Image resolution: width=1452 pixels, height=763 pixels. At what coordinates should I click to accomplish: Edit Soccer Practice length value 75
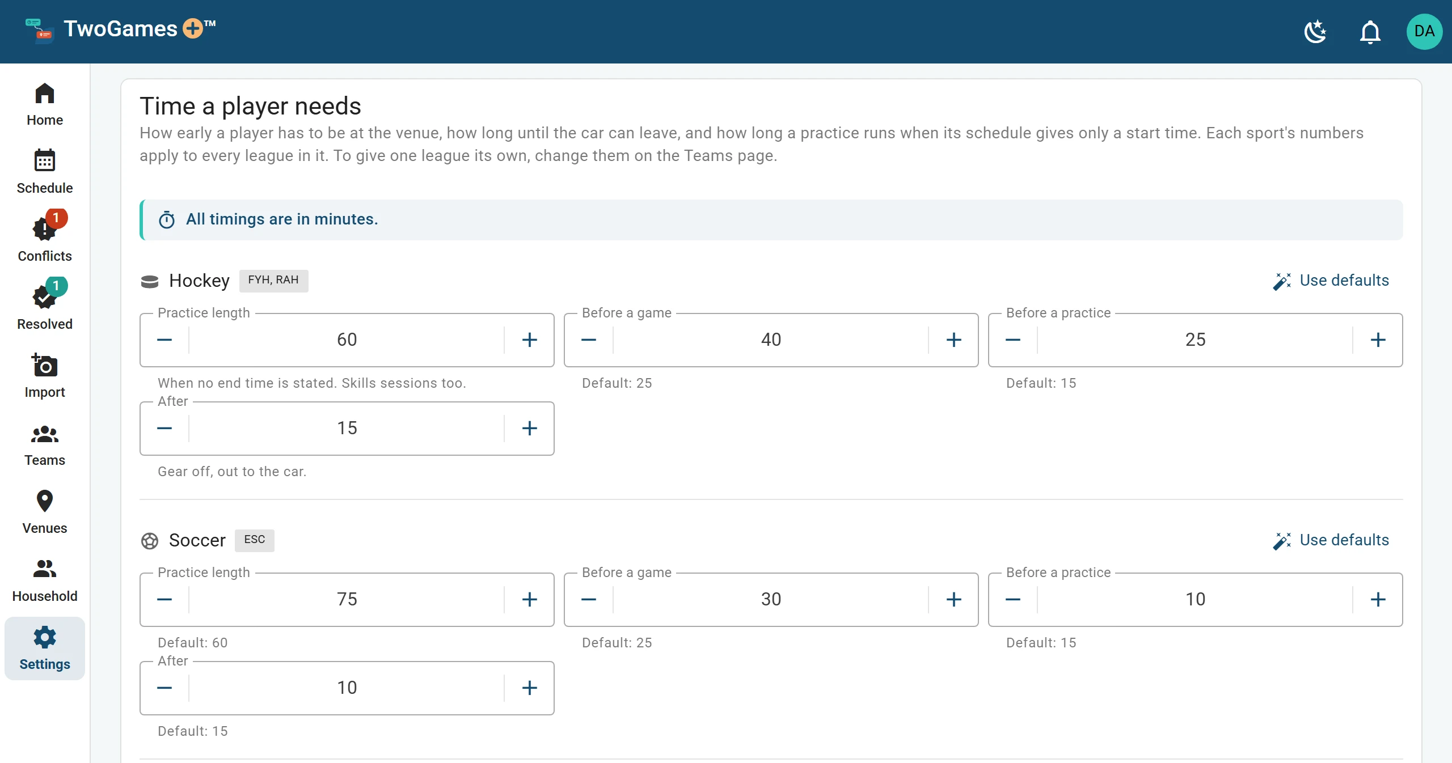(347, 600)
